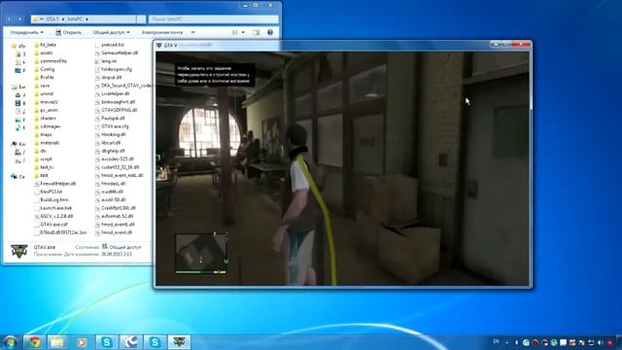Screen dimensions: 622x350
Task: Click the Forward arrow in Explorer
Action: (19, 18)
